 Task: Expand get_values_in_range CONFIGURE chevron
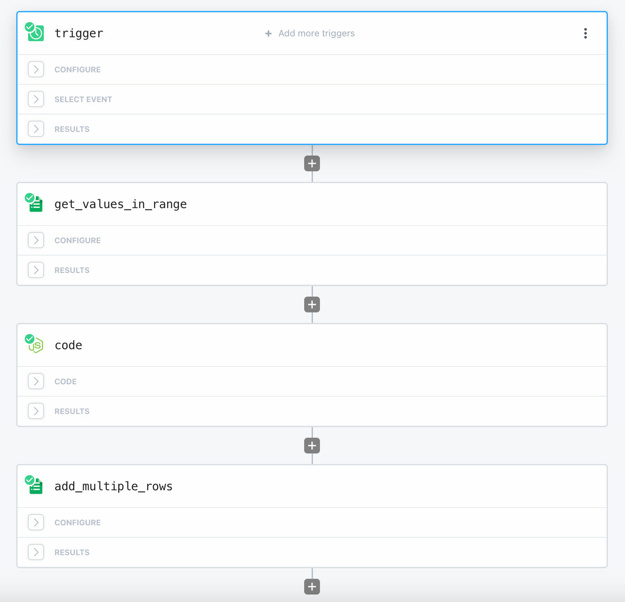36,240
